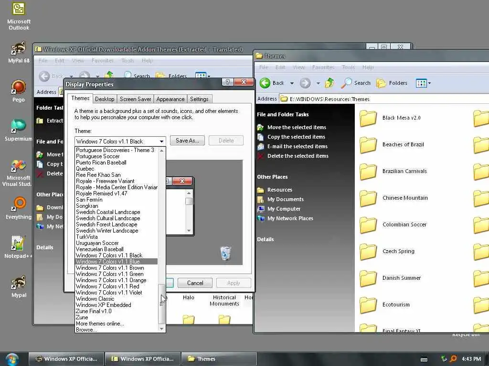This screenshot has width=489, height=366.
Task: Click the Save As... button
Action: (187, 141)
